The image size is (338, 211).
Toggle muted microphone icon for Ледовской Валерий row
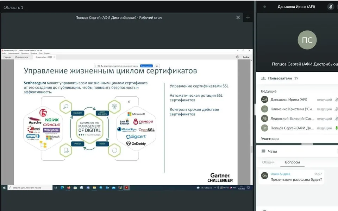coord(336,119)
